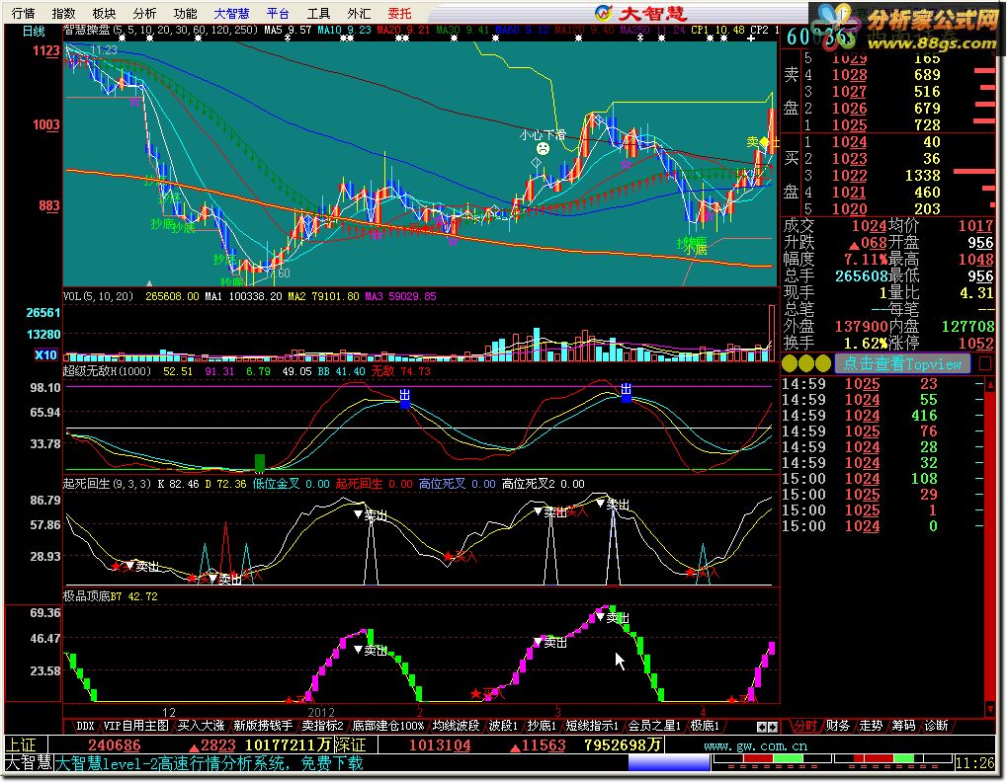Select the 新版捞钱手 indicator tab
Screen dimensions: 1008x783
tap(262, 726)
